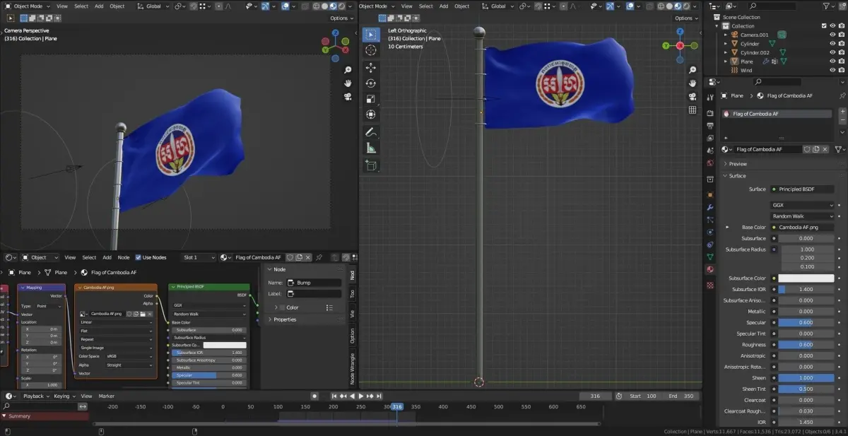The width and height of the screenshot is (848, 436).
Task: Select wireframe viewport shading in the right viewport
Action: coord(662,6)
